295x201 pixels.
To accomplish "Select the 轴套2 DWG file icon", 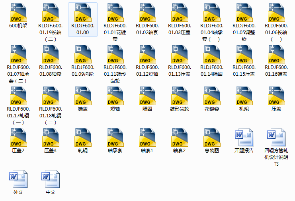I will tap(180, 137).
